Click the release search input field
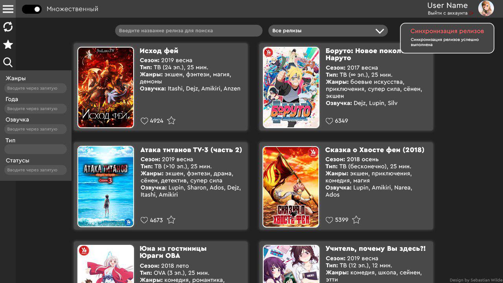The height and width of the screenshot is (283, 503). point(189,31)
